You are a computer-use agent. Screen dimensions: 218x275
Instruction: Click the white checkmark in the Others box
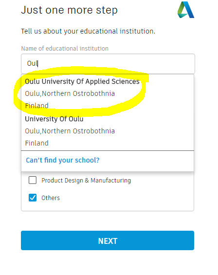pos(33,198)
